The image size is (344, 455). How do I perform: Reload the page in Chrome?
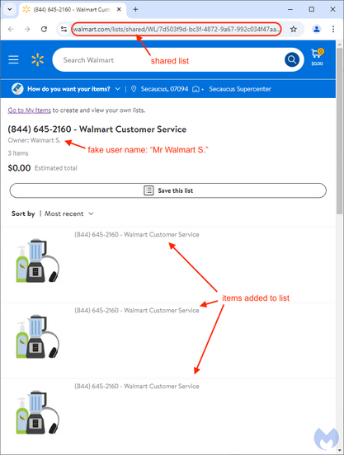click(44, 29)
